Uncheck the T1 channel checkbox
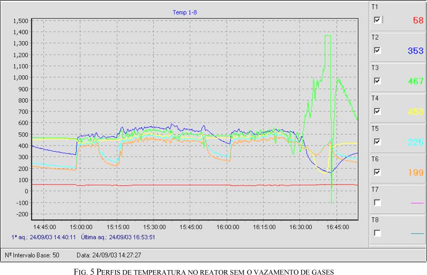The height and width of the screenshot is (275, 427). point(378,20)
